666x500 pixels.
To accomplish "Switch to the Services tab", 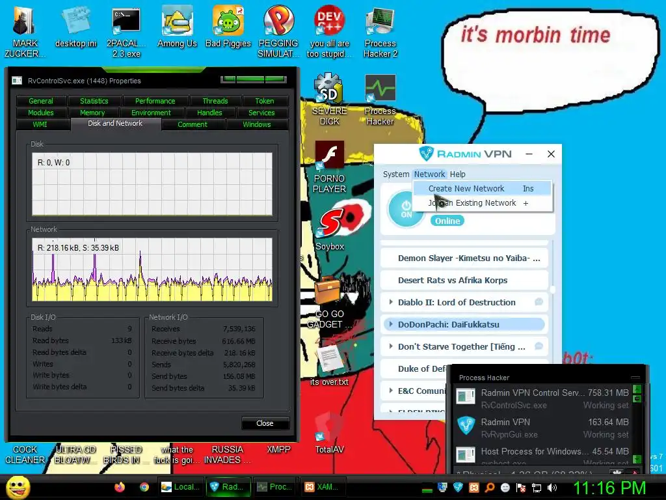I will pos(261,113).
